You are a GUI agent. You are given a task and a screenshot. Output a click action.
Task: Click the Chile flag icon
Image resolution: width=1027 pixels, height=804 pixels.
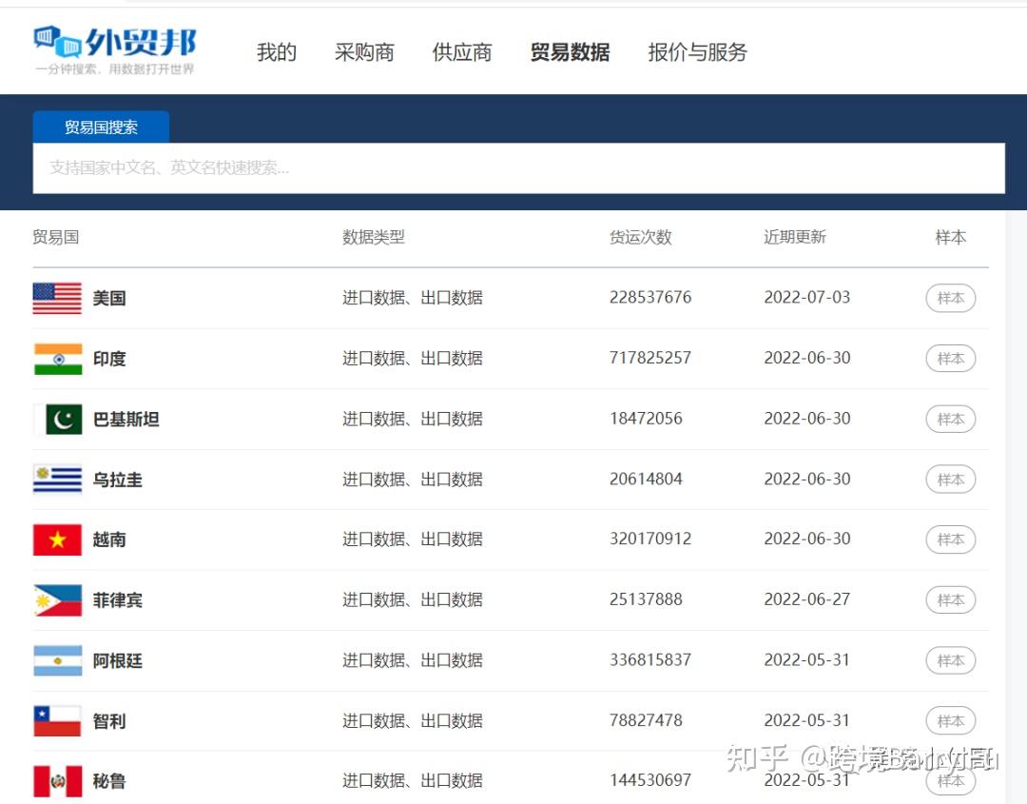pyautogui.click(x=58, y=721)
